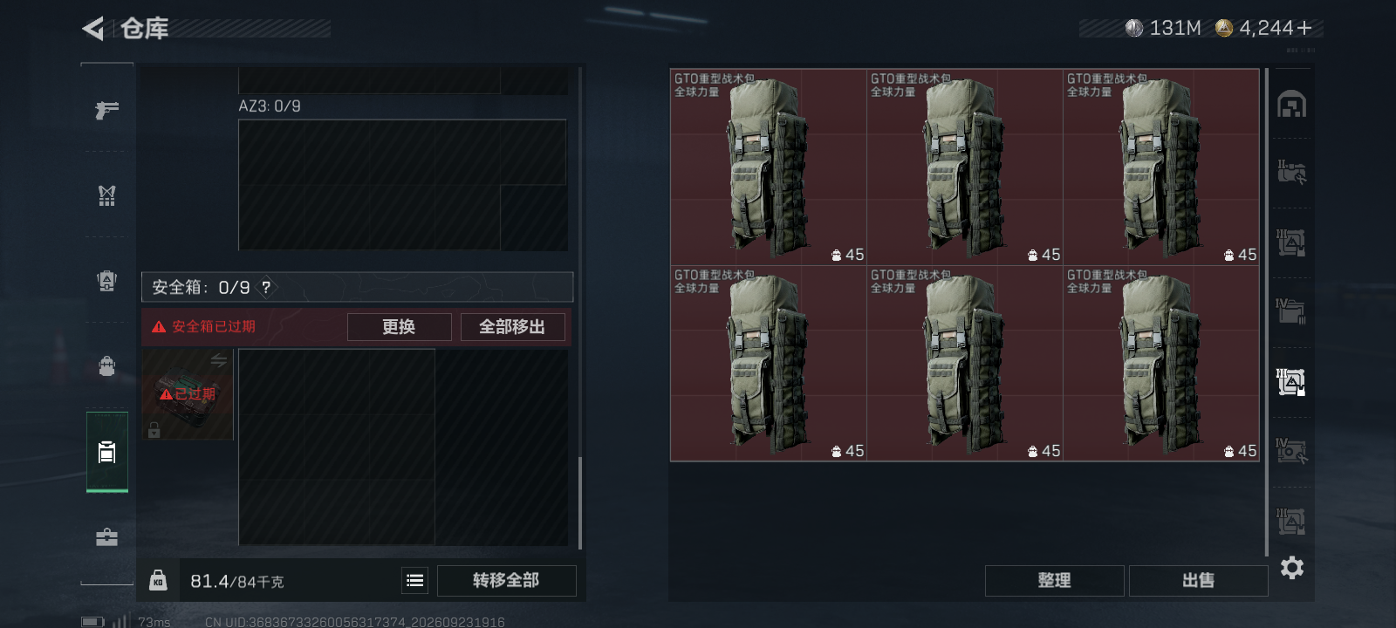Toggle the list view icon beside weight
Image resolution: width=1396 pixels, height=628 pixels.
(415, 581)
